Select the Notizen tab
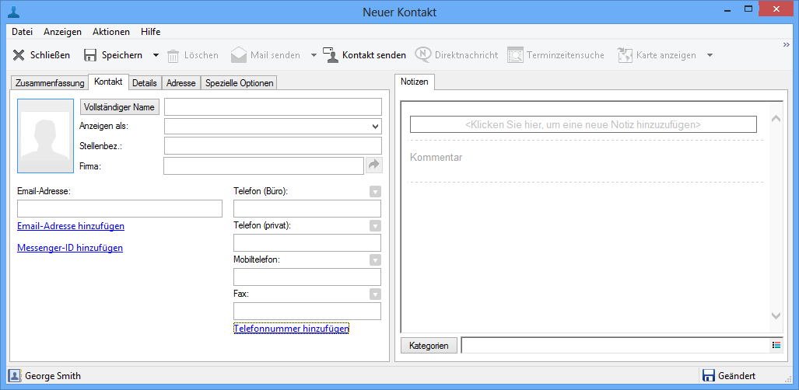 [415, 82]
